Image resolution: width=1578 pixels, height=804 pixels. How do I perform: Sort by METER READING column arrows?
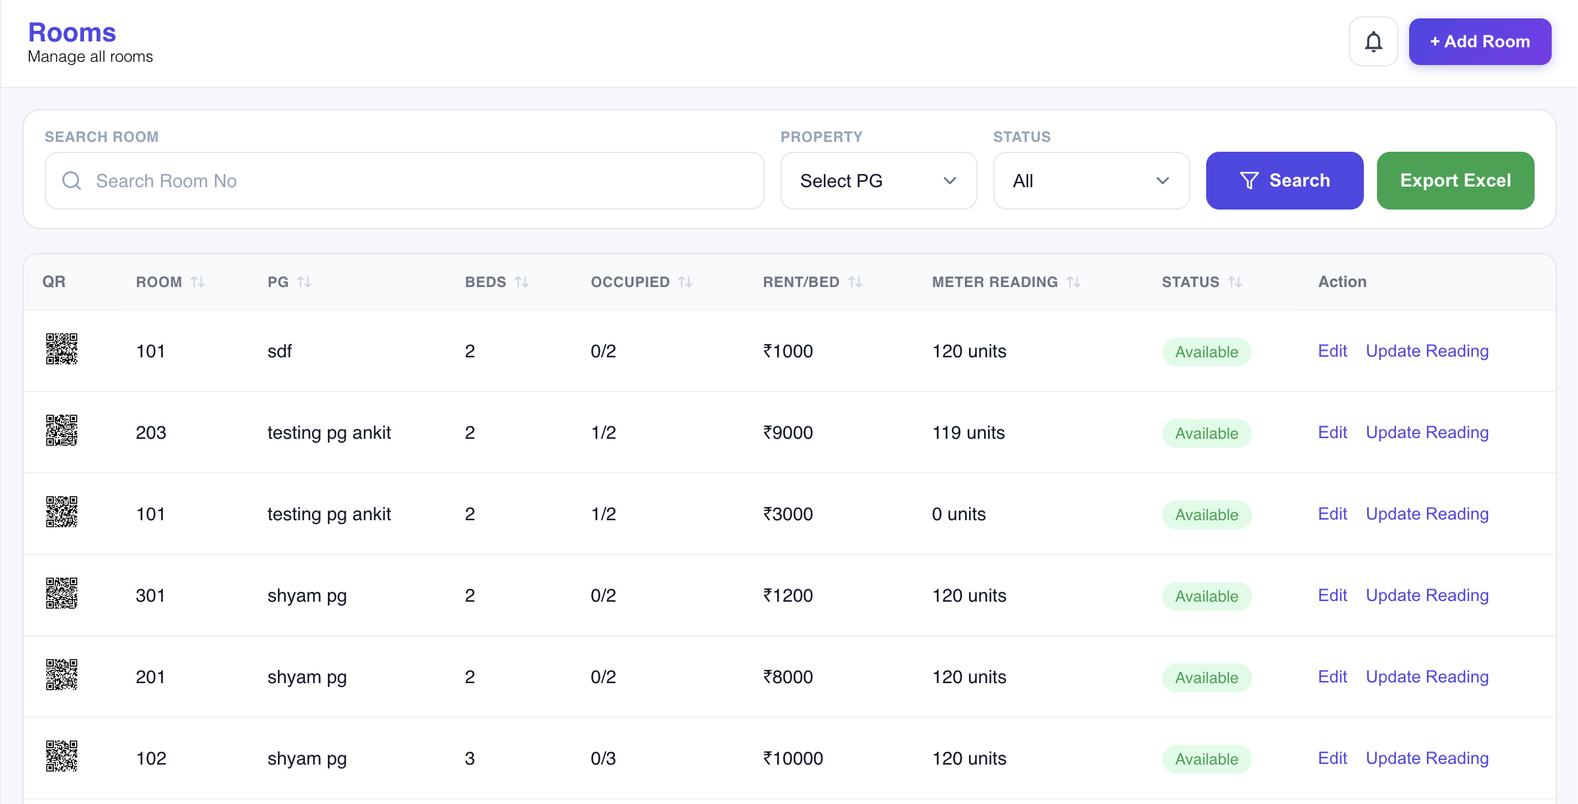pos(1073,282)
